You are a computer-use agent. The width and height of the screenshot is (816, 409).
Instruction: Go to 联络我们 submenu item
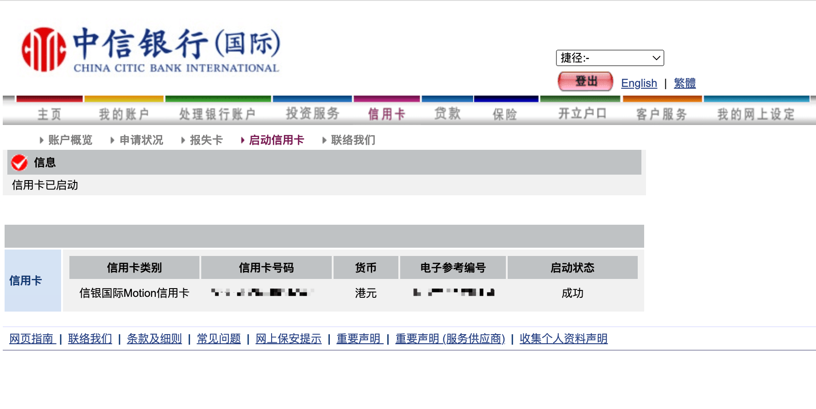[x=353, y=140]
